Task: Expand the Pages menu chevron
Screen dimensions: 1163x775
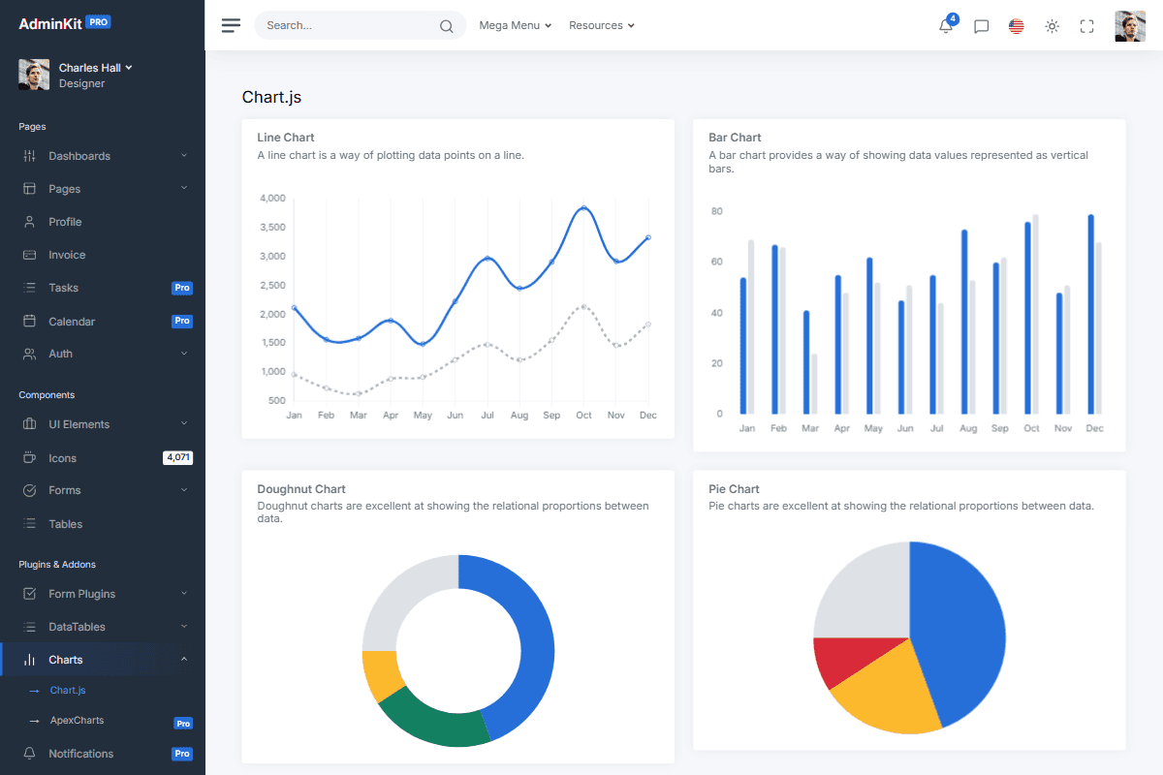Action: (184, 188)
